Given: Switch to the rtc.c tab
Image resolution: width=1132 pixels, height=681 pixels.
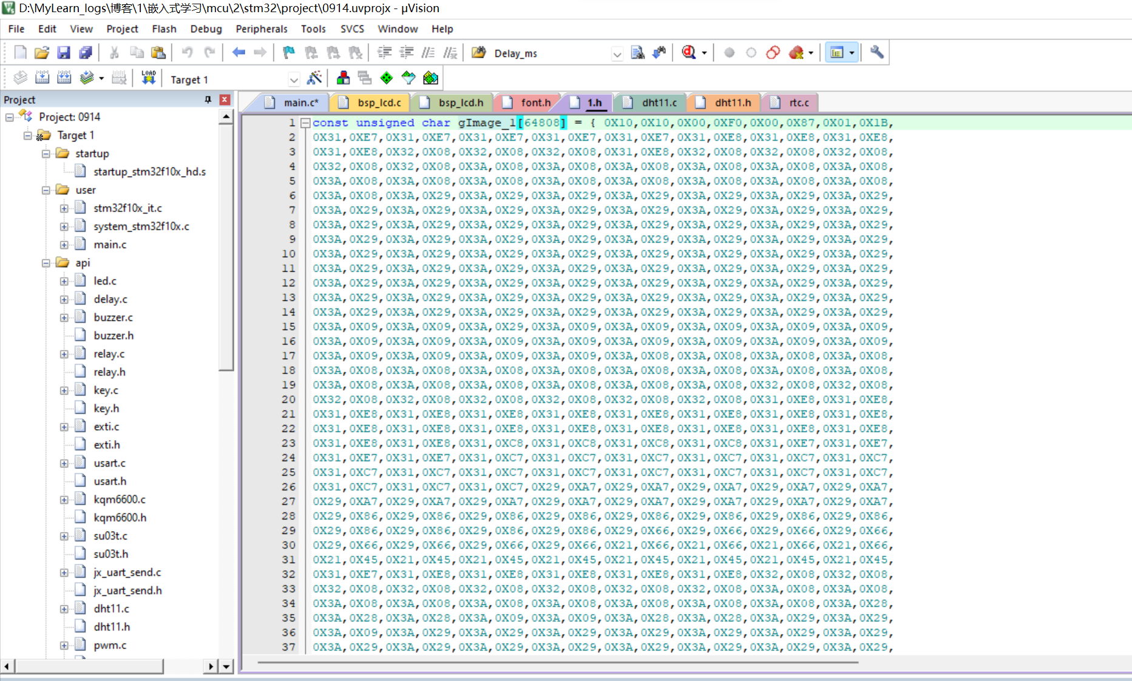Looking at the screenshot, I should click(791, 103).
